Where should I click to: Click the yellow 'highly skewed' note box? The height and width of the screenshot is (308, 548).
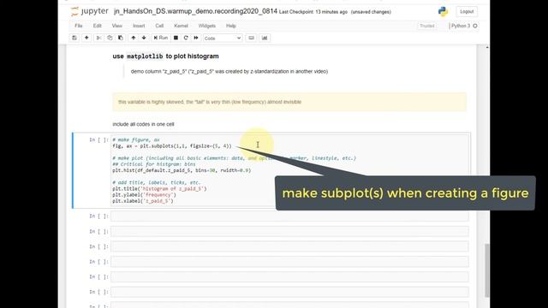[289, 102]
